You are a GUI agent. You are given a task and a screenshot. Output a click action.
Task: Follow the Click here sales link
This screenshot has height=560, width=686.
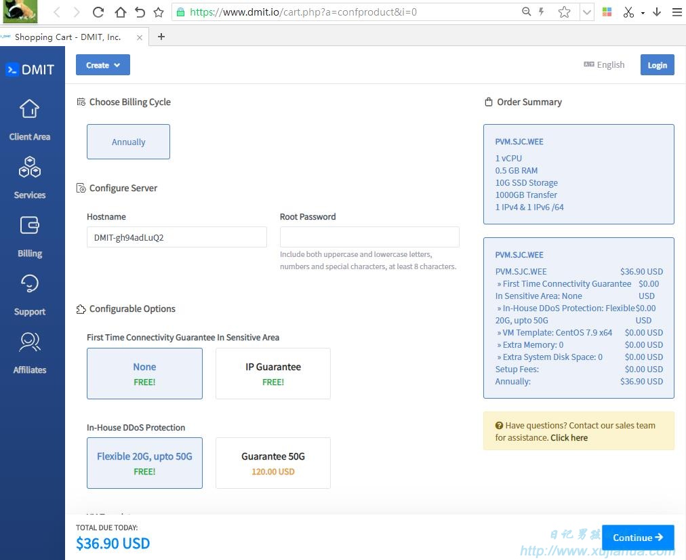point(569,437)
